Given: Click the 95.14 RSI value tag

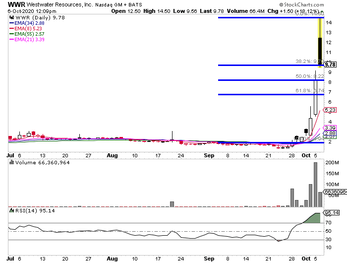Looking at the screenshot, I should [332, 213].
